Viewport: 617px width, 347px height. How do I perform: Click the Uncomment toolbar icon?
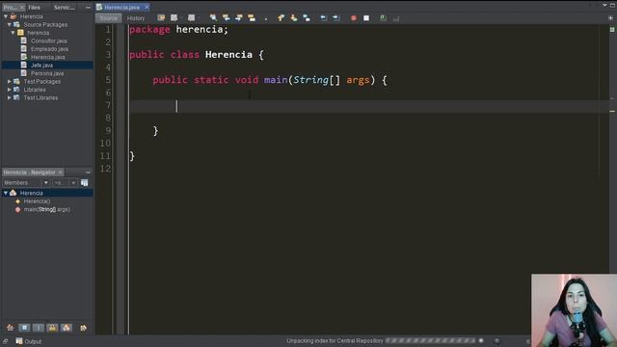click(x=396, y=17)
